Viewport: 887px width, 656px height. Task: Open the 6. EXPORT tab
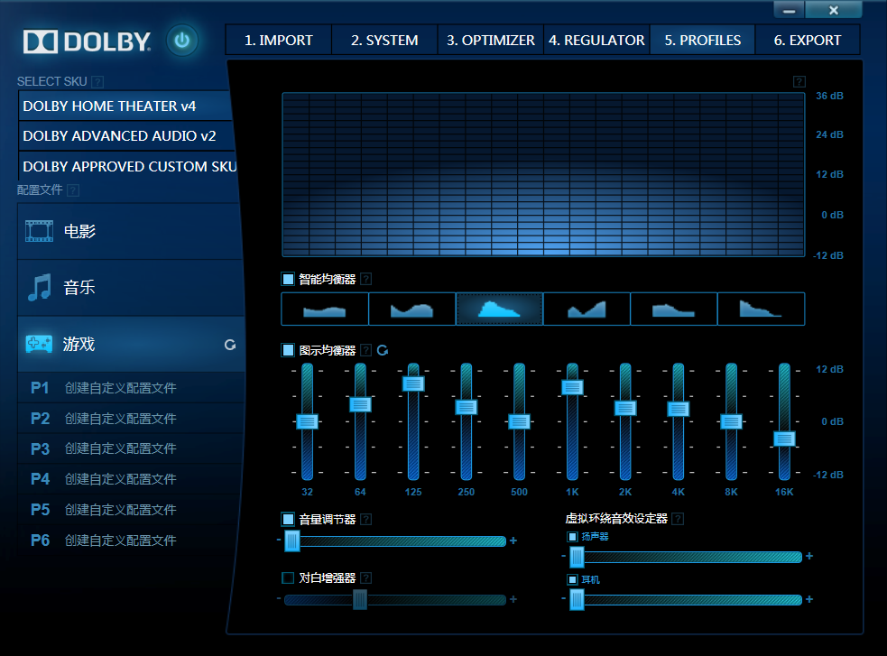[808, 40]
